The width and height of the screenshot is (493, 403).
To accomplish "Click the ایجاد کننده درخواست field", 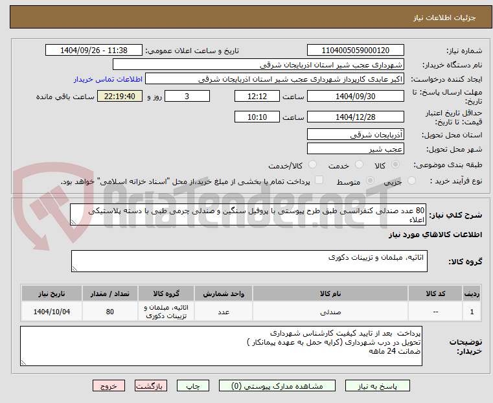I will [275, 79].
